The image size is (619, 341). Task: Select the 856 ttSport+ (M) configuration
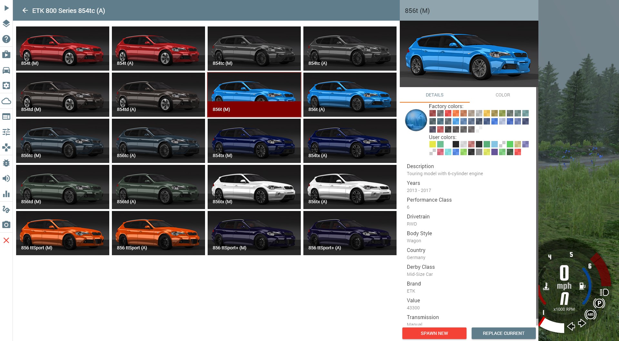[254, 233]
